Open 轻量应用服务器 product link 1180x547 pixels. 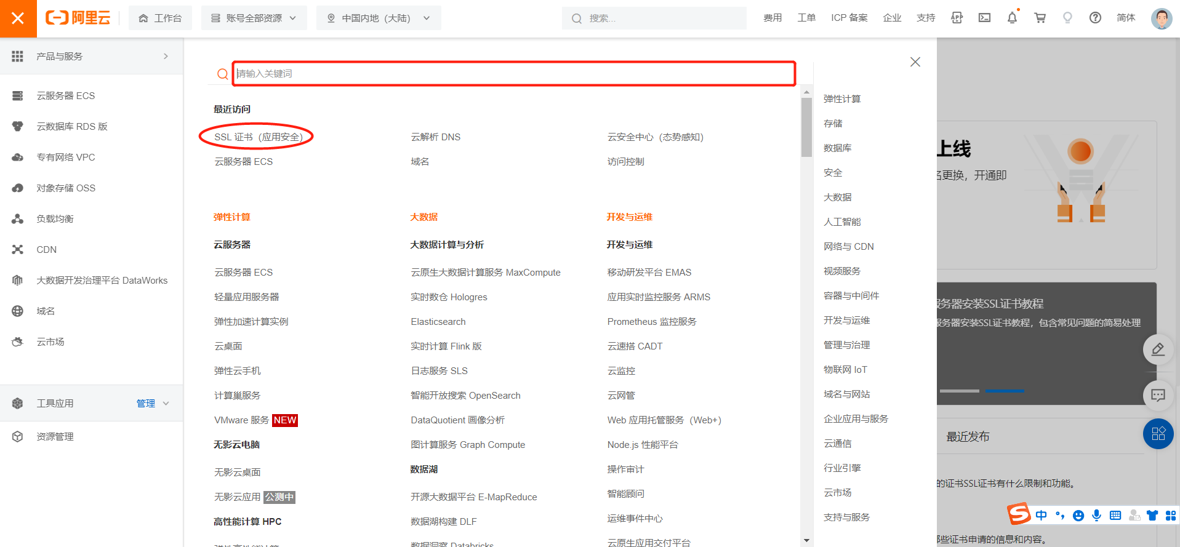point(246,297)
